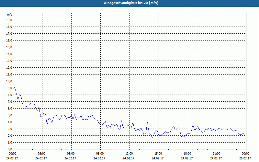259x162 pixels.
Task: Select the x-axis time label "15:00"
Action: point(158,154)
